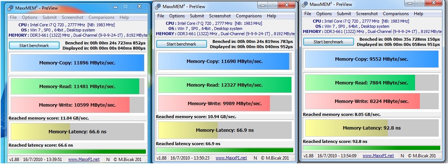
Task: Click the green progress bar above the 13:50:23 status bar
Action: [x=225, y=150]
